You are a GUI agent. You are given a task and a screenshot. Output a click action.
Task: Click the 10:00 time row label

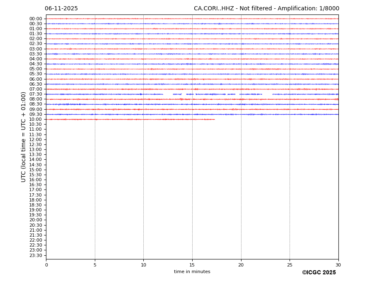(36, 120)
